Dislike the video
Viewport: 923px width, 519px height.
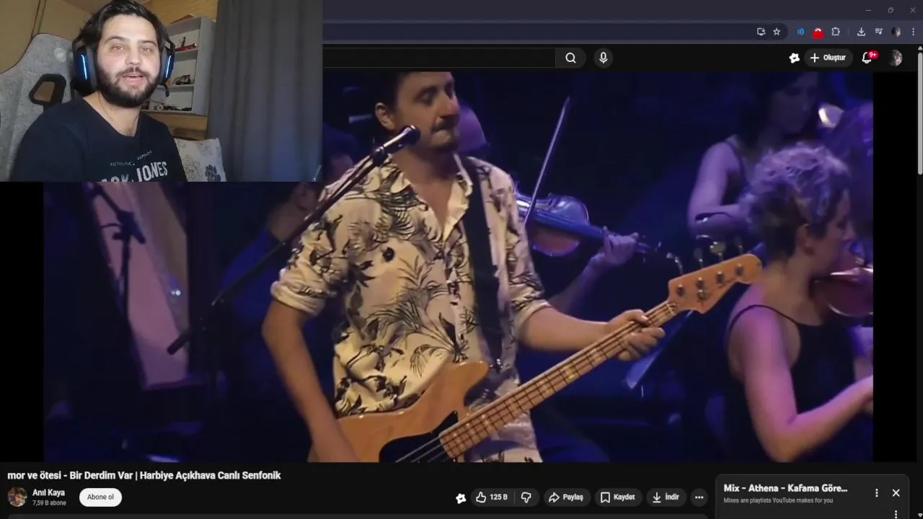(526, 497)
